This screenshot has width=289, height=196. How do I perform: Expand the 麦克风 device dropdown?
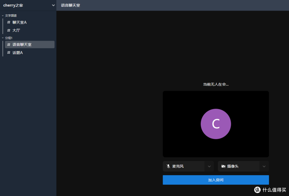click(210, 166)
